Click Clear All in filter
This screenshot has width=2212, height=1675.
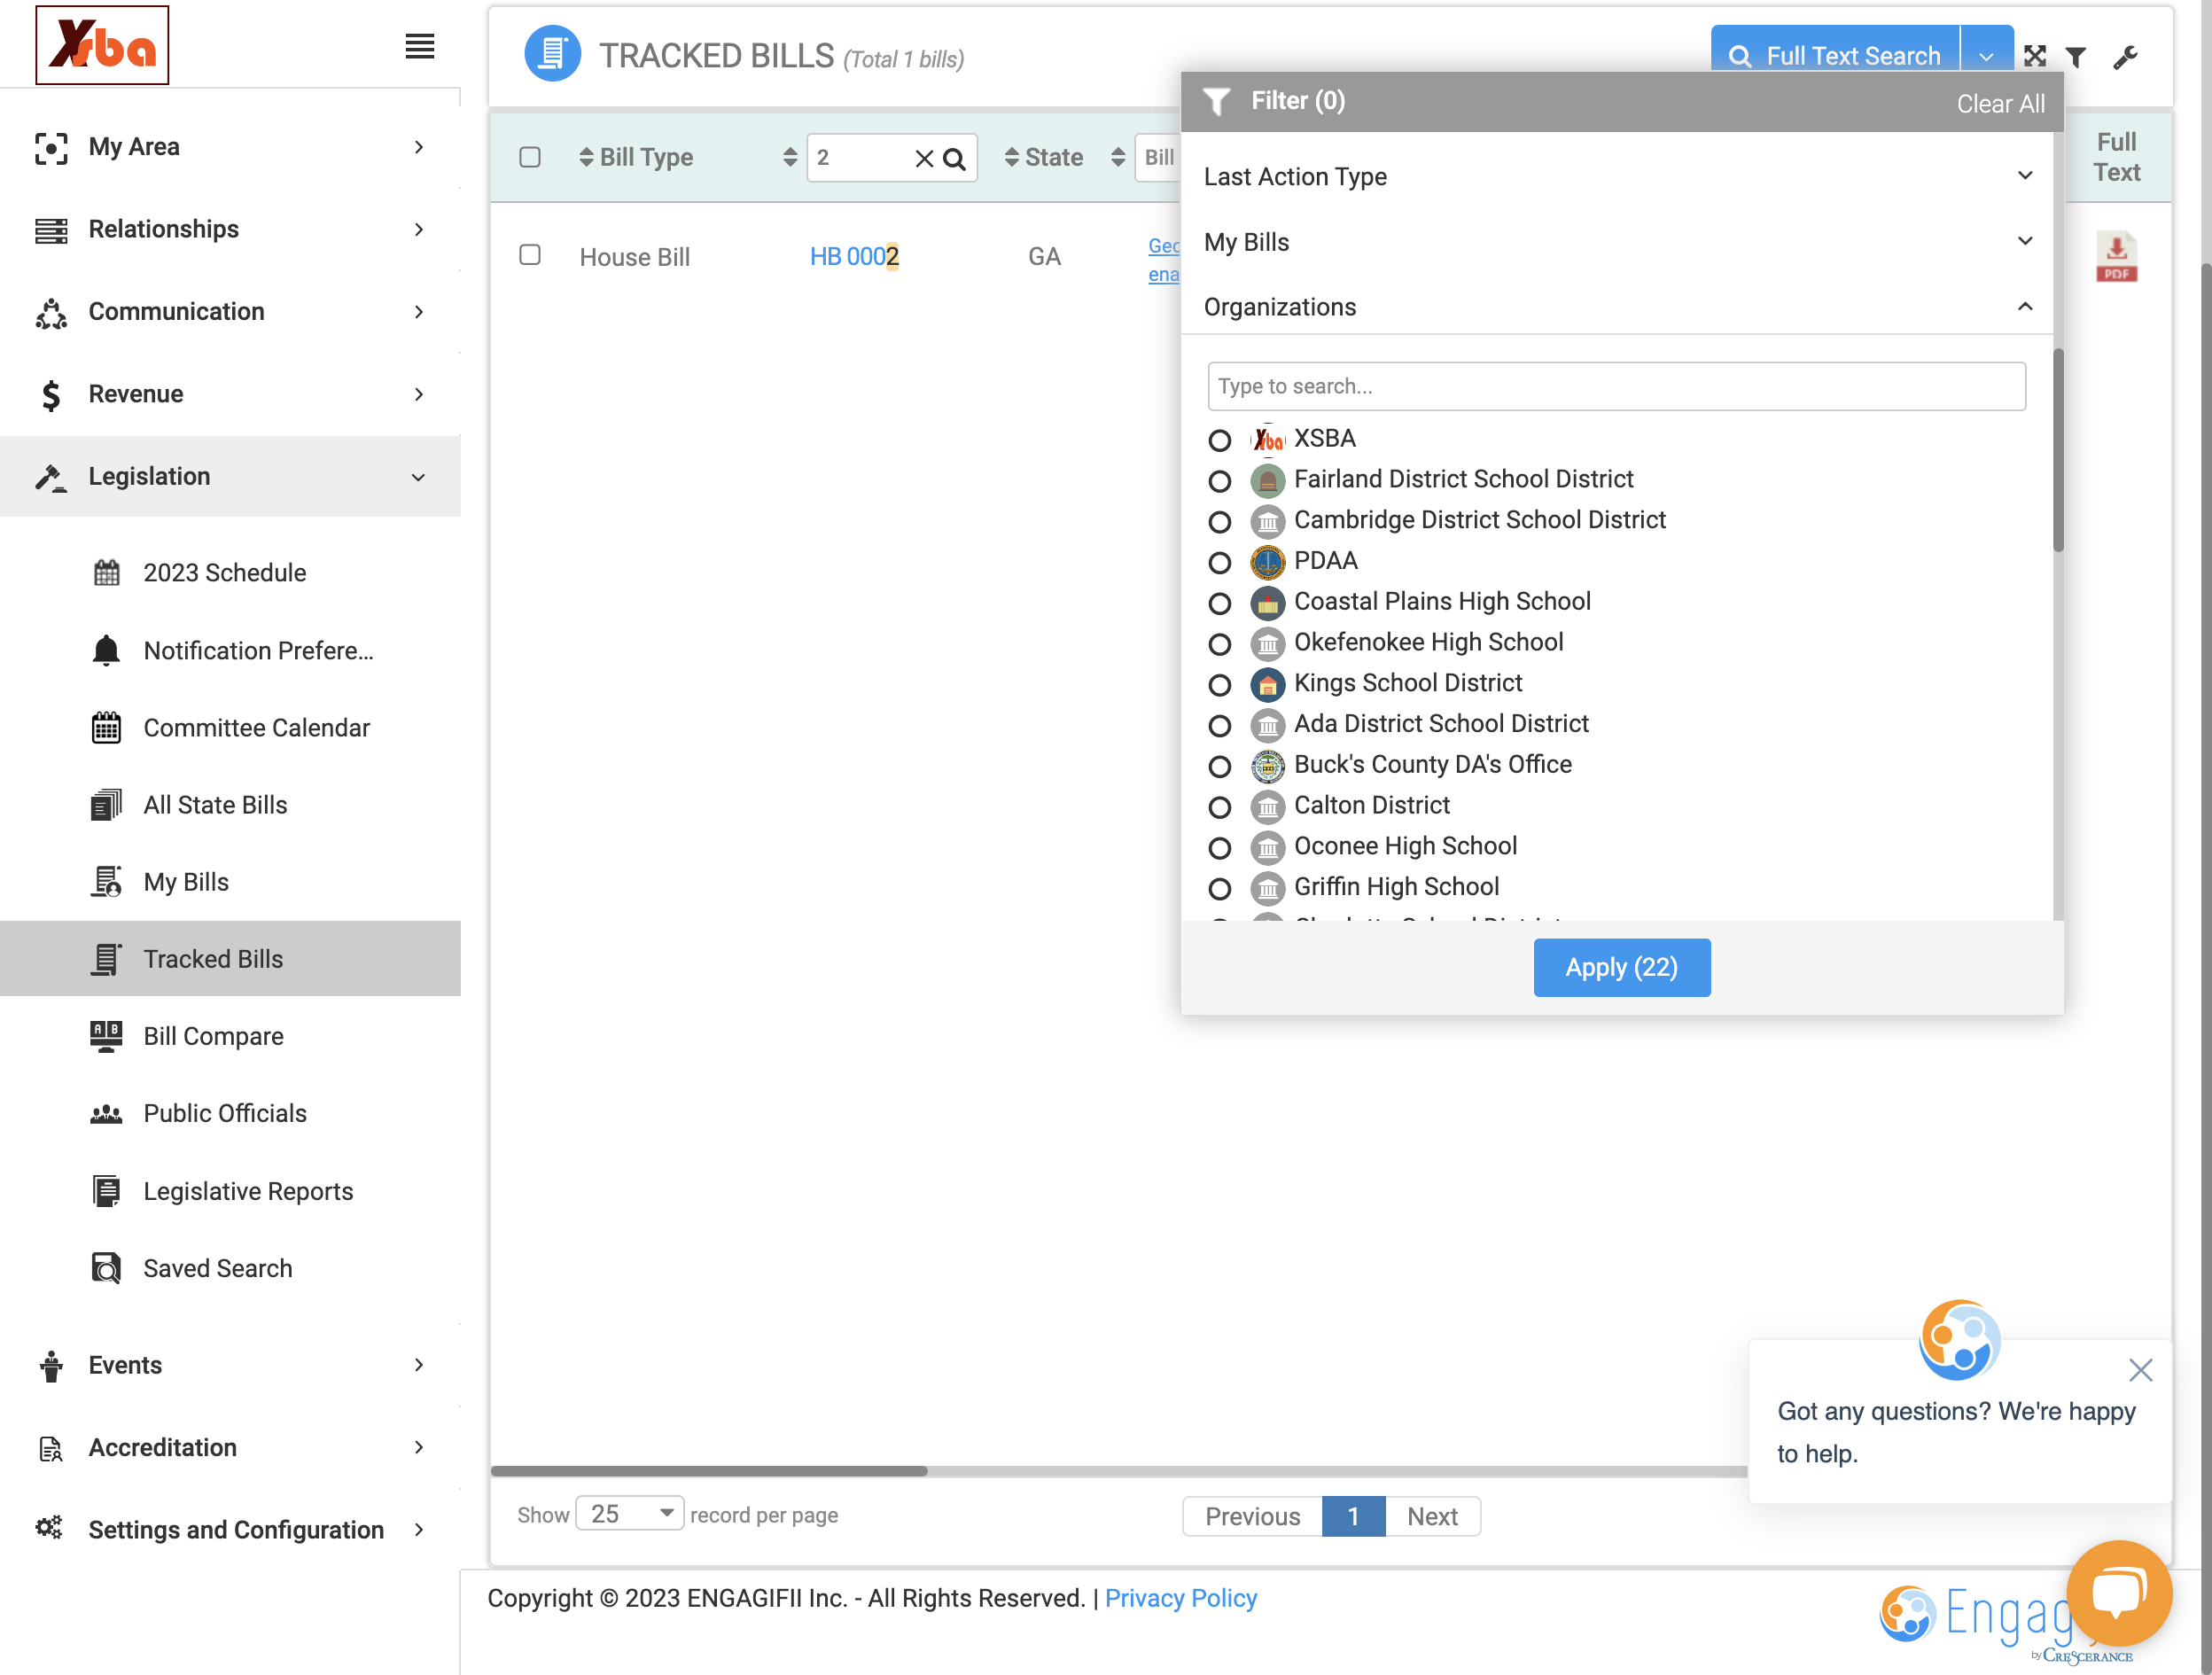(2000, 103)
